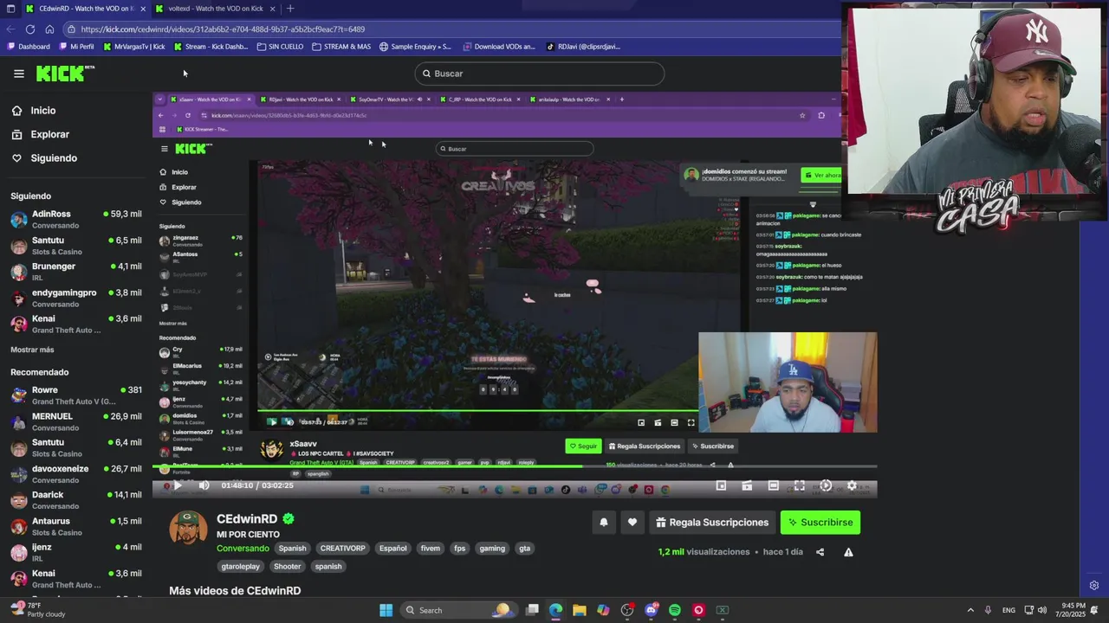1109x623 pixels.
Task: Seek on the green video progress bar
Action: tap(515, 466)
